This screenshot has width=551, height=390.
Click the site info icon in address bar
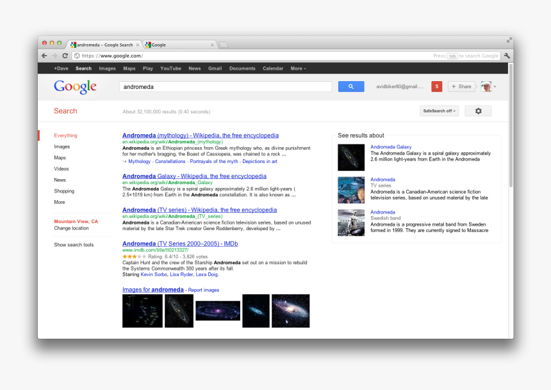[x=77, y=56]
